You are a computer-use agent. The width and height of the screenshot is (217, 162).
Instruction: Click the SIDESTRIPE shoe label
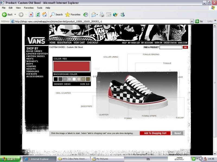click(86, 106)
